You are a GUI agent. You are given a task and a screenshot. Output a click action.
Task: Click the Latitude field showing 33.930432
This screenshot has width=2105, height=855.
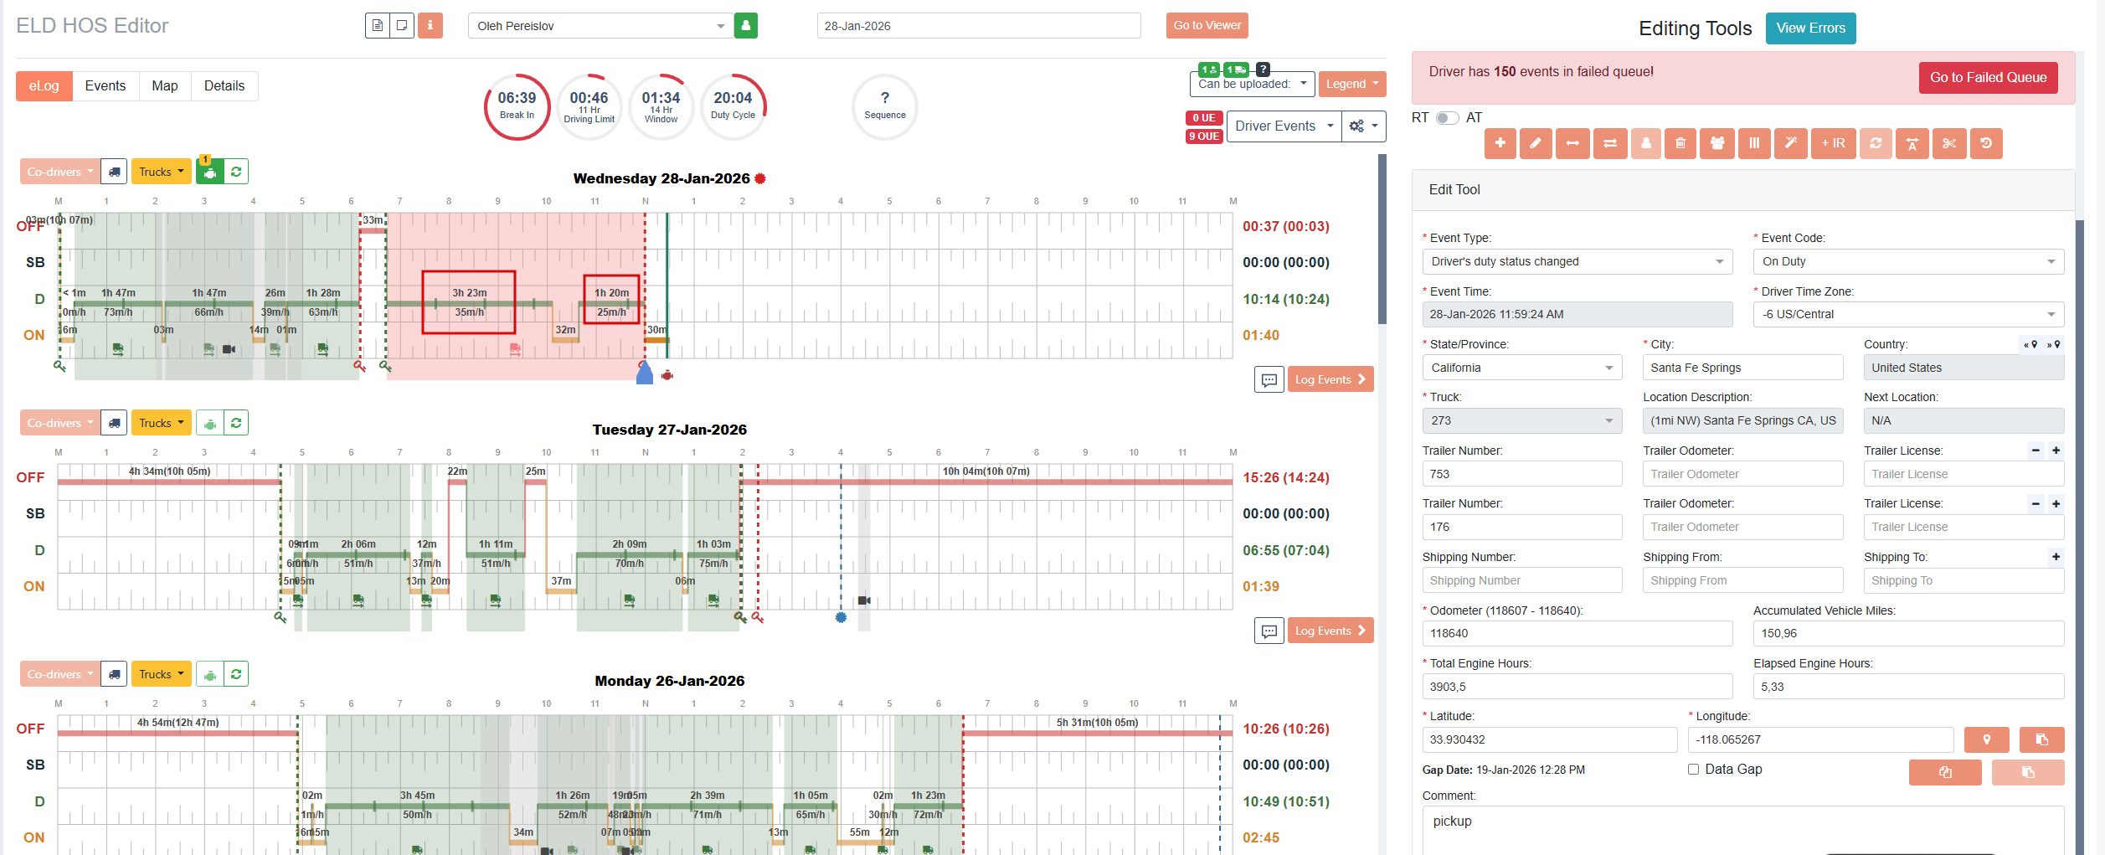tap(1550, 739)
